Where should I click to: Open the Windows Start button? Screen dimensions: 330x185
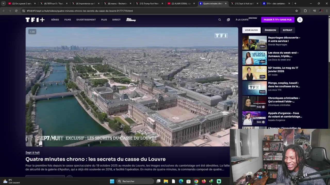tap(112, 181)
